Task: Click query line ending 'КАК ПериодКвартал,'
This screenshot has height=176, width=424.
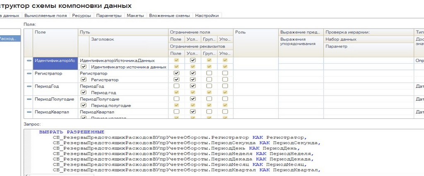Action: tap(187, 170)
